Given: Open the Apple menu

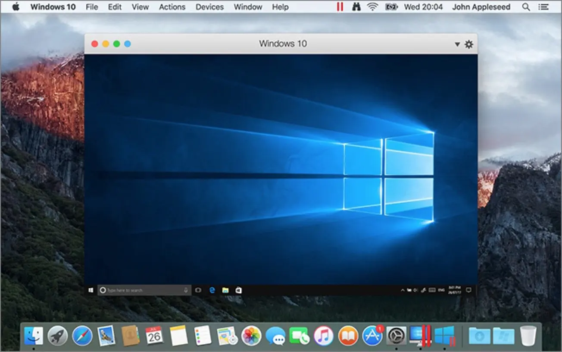Looking at the screenshot, I should click(x=16, y=7).
